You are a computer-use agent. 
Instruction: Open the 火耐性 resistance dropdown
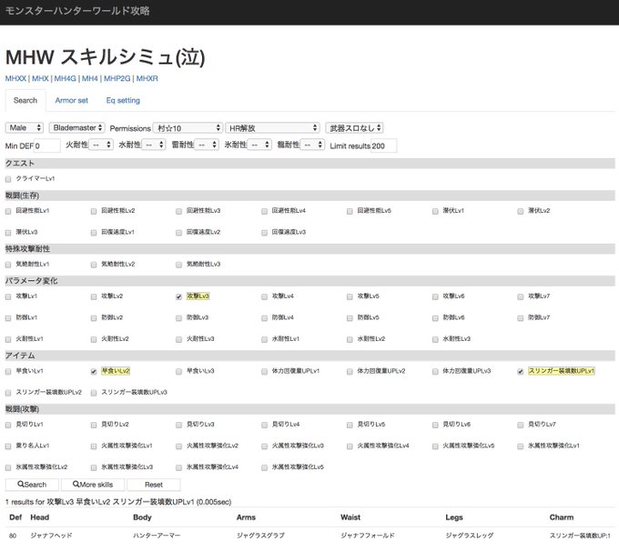tap(101, 146)
